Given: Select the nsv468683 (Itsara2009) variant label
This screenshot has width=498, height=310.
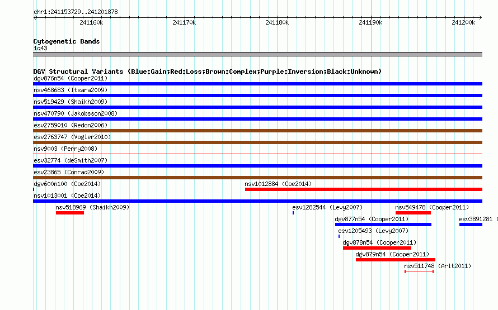Looking at the screenshot, I should [71, 90].
